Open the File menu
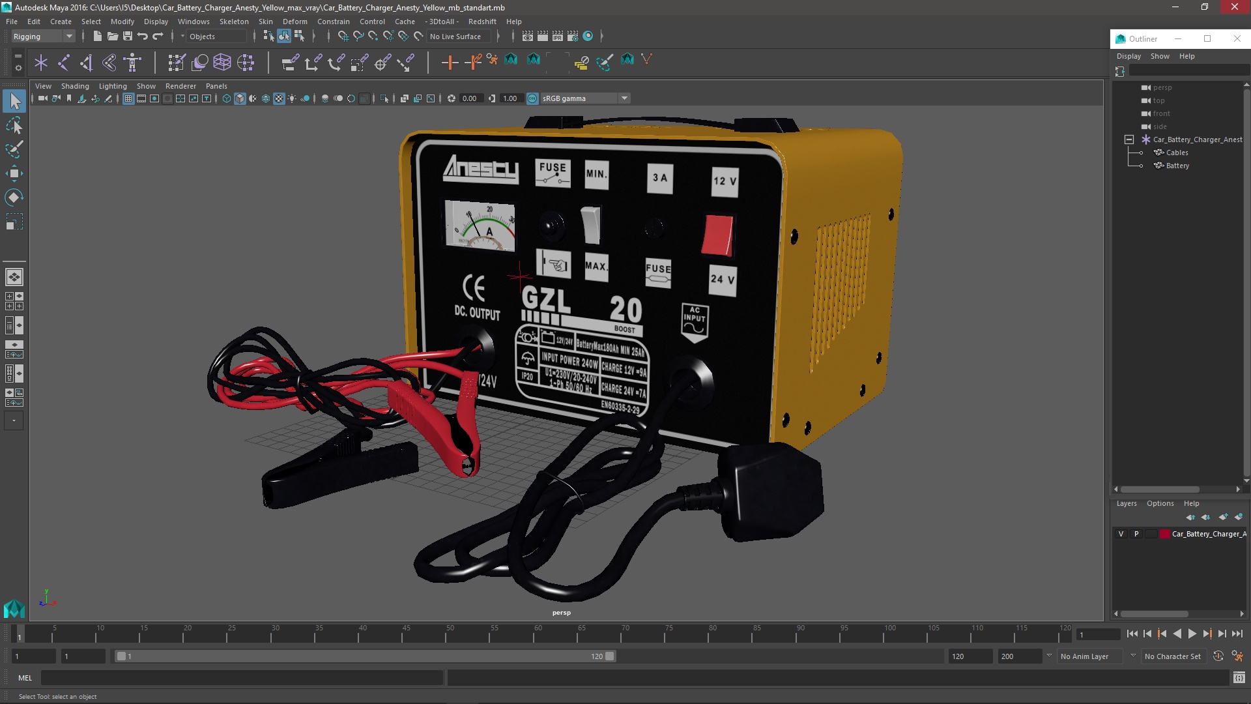The width and height of the screenshot is (1251, 704). click(x=12, y=22)
